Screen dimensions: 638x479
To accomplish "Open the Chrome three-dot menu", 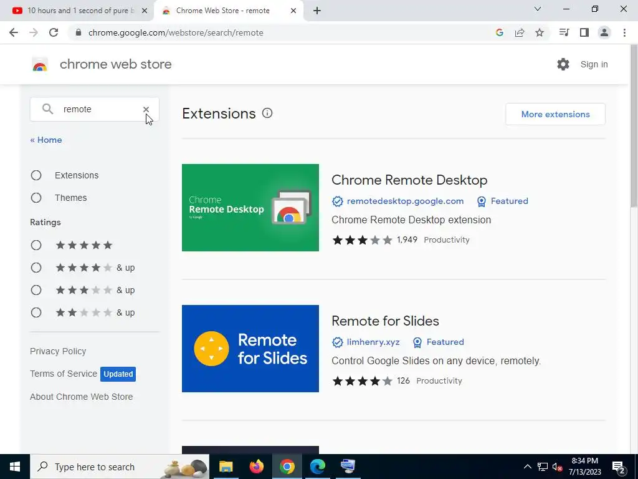I will coord(624,32).
